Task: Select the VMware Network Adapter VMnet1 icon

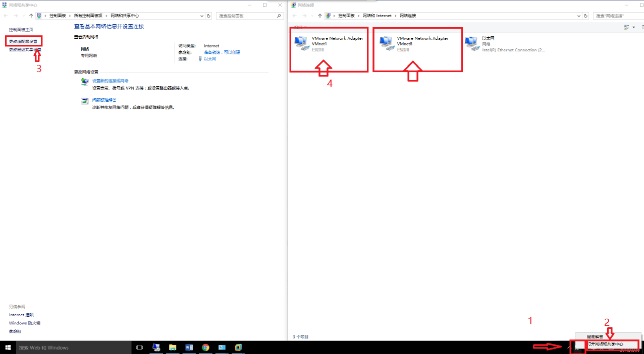Action: [303, 44]
